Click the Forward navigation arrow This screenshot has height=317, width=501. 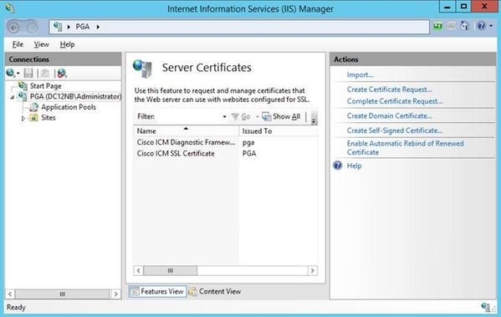pos(32,28)
